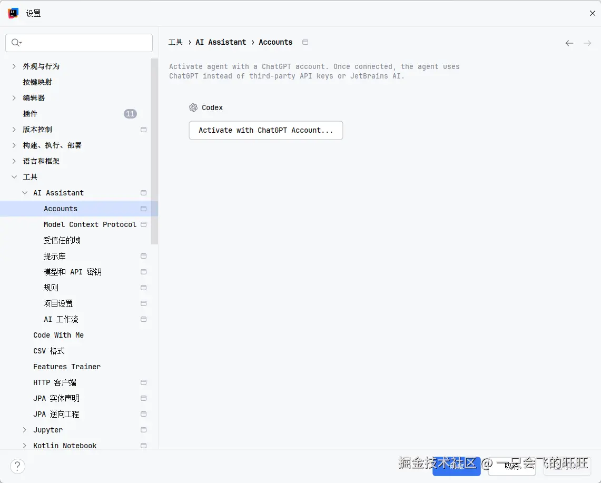The width and height of the screenshot is (601, 483).
Task: Open 模型和 API 密钥 settings
Action: click(x=73, y=272)
